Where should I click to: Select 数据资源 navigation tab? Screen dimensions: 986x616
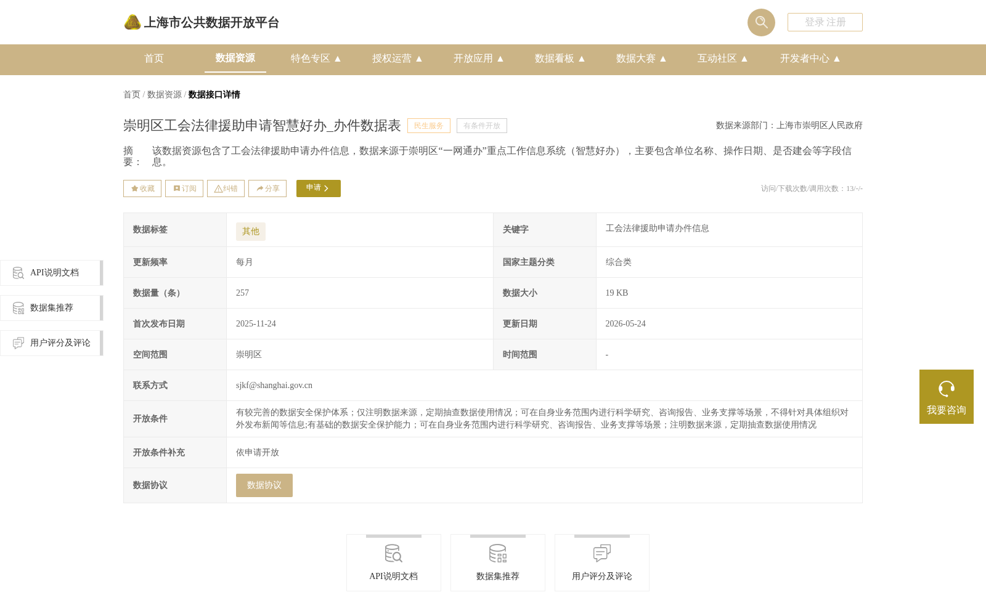point(235,58)
